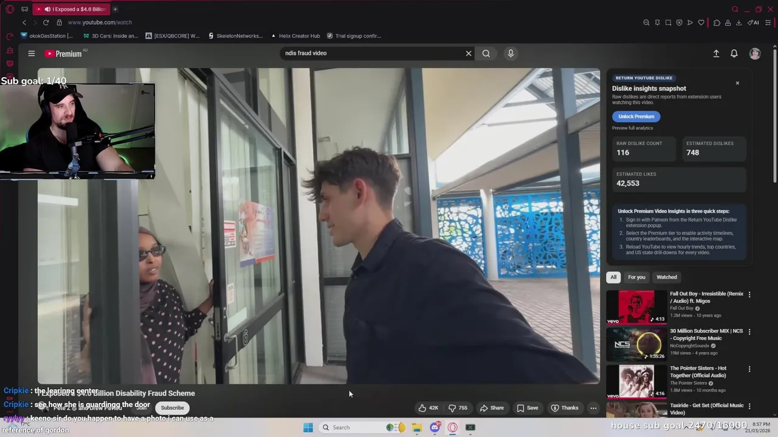Focus the address bar youtube.com/watch
The height and width of the screenshot is (437, 778).
pos(100,22)
